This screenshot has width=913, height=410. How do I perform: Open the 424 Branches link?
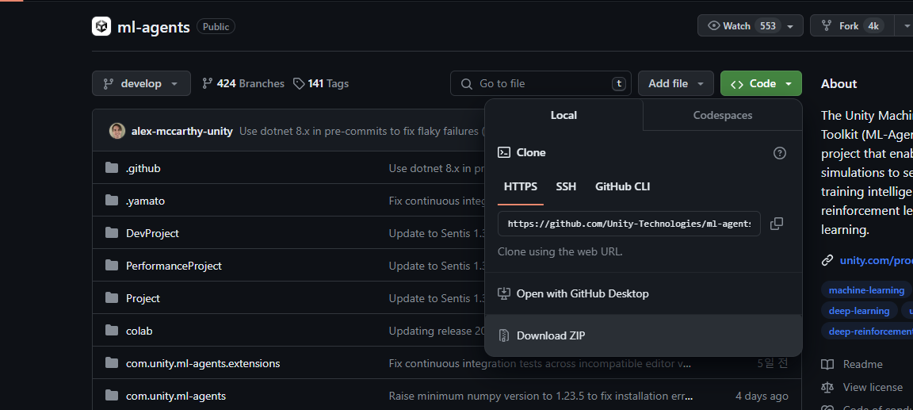243,83
